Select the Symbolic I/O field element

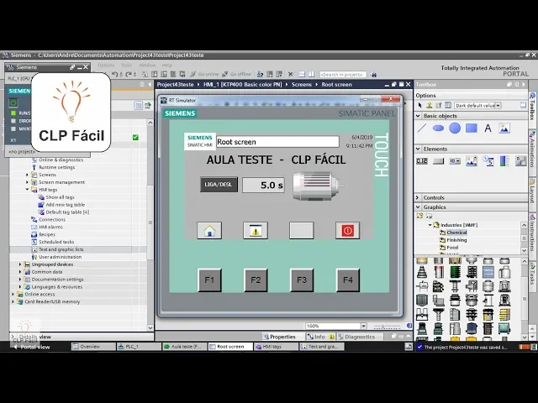click(455, 161)
